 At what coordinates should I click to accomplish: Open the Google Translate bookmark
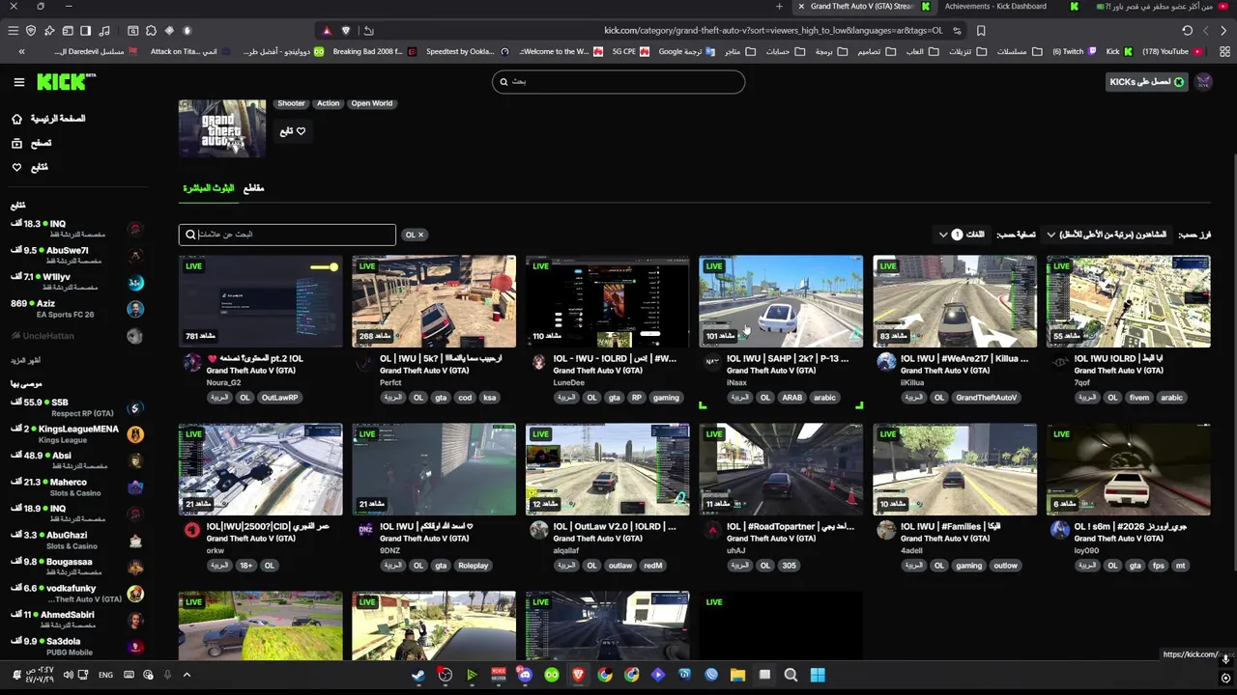686,51
